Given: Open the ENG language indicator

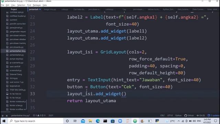Looking at the screenshot, I should (x=199, y=121).
